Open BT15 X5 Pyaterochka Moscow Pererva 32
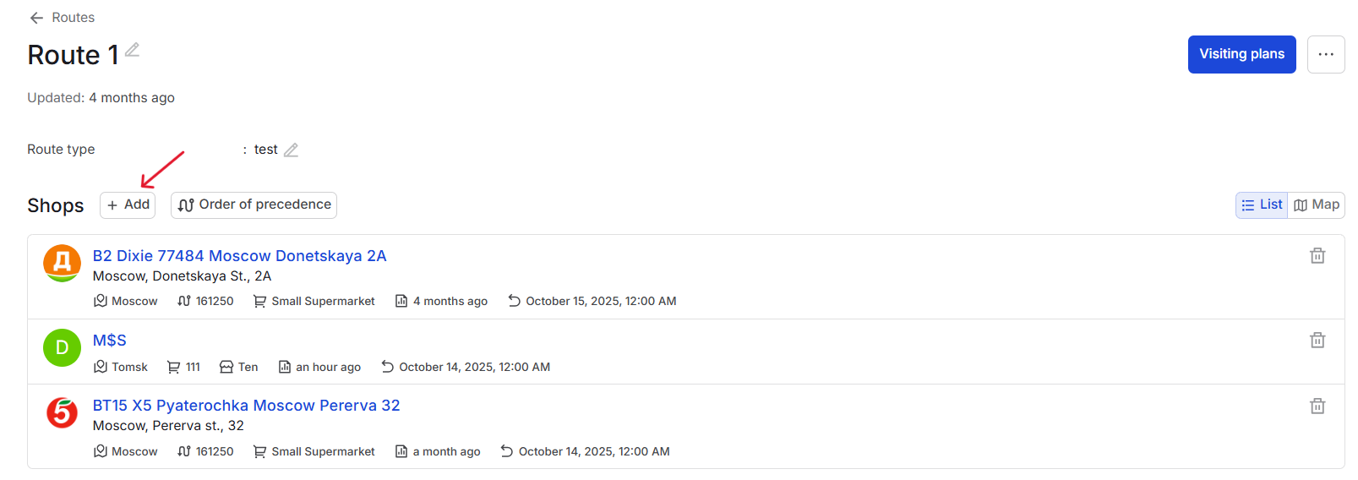Image resolution: width=1358 pixels, height=480 pixels. pos(246,406)
